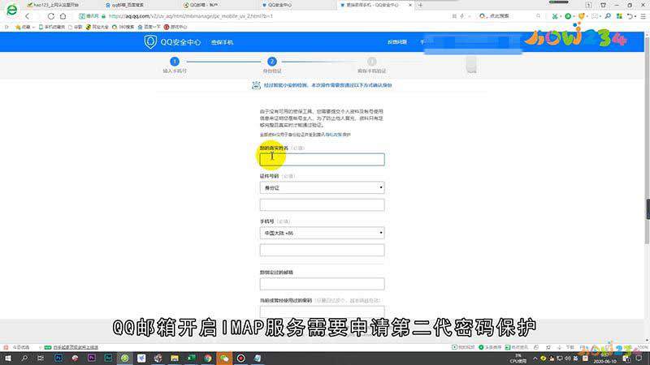Show hidden system tray icons chevron
The image size is (650, 365).
(535, 359)
